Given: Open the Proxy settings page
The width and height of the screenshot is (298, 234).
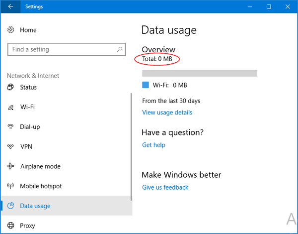Looking at the screenshot, I should pyautogui.click(x=28, y=226).
